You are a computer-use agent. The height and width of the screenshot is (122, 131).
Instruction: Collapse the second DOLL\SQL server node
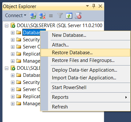[6, 68]
